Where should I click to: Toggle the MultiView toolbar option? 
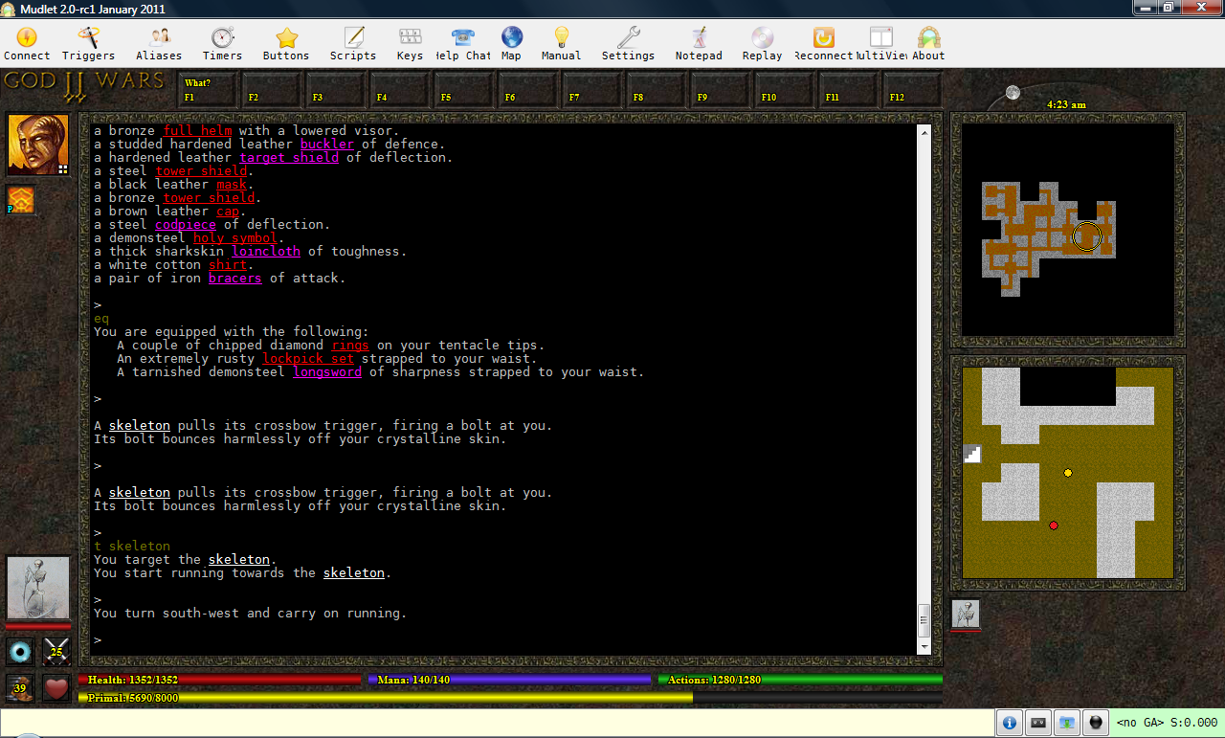click(x=880, y=43)
